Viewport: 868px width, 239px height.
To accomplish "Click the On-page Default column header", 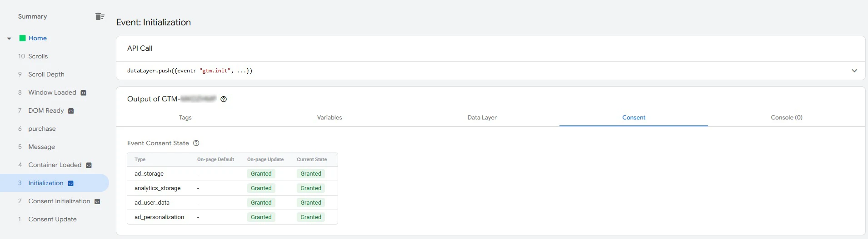I will (215, 159).
